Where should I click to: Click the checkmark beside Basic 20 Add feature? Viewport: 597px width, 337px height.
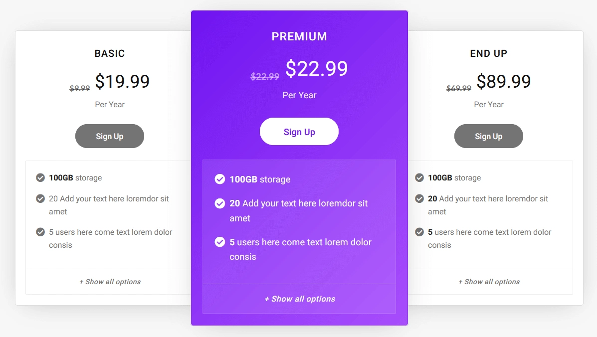click(40, 198)
